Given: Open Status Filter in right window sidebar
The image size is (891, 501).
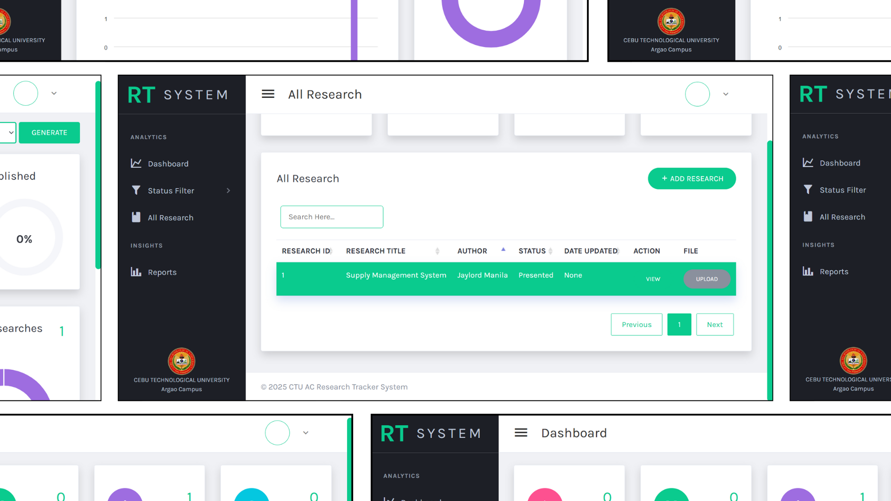Looking at the screenshot, I should coord(842,190).
